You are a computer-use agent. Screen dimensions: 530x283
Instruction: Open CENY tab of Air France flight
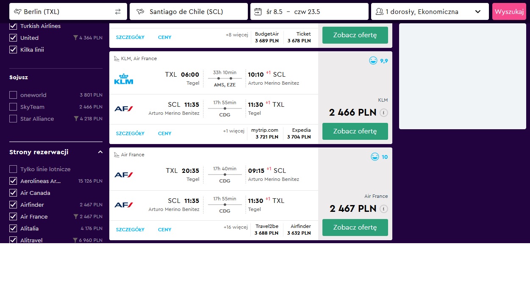point(165,230)
